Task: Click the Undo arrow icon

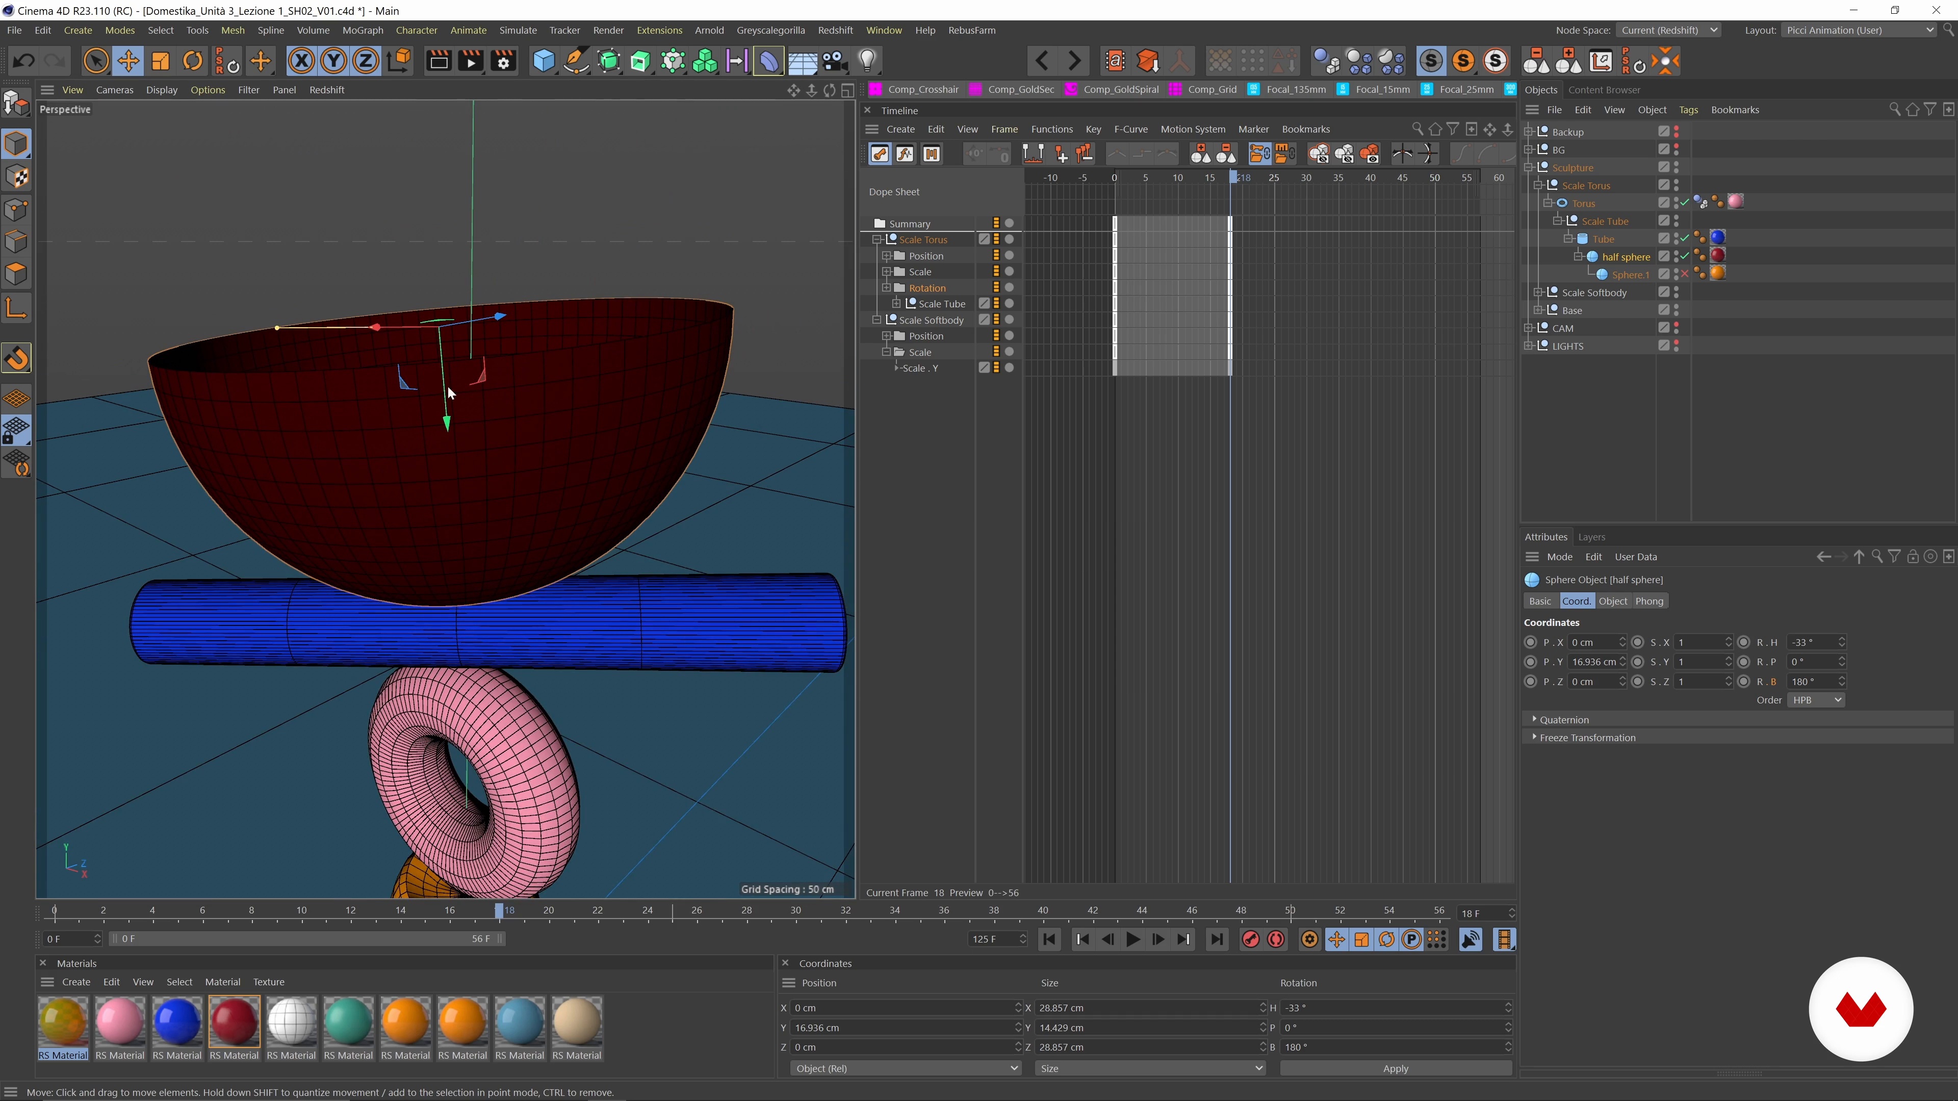Action: [23, 61]
